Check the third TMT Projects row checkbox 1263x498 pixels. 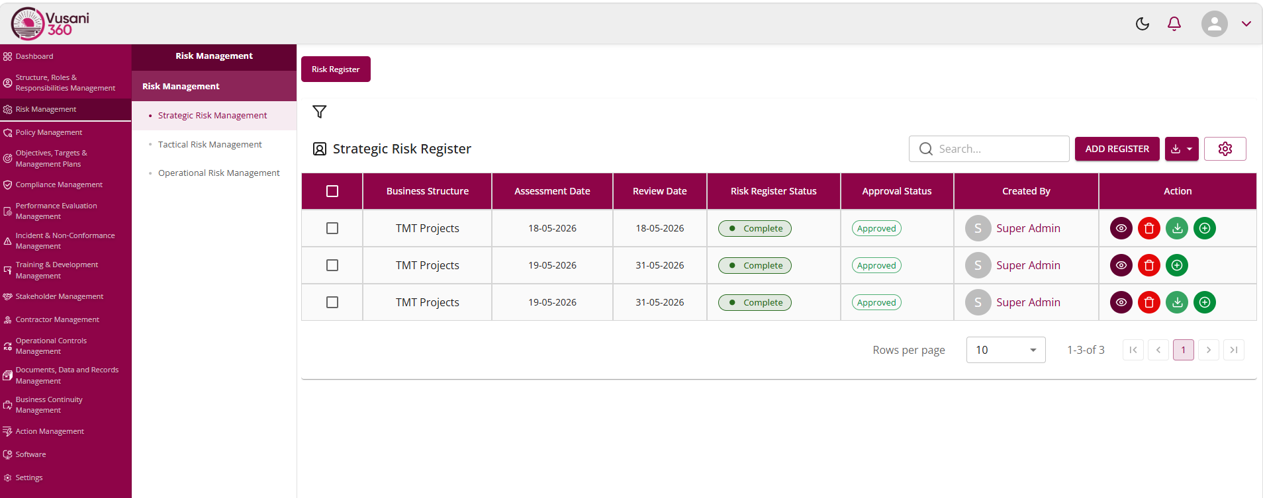pos(332,302)
